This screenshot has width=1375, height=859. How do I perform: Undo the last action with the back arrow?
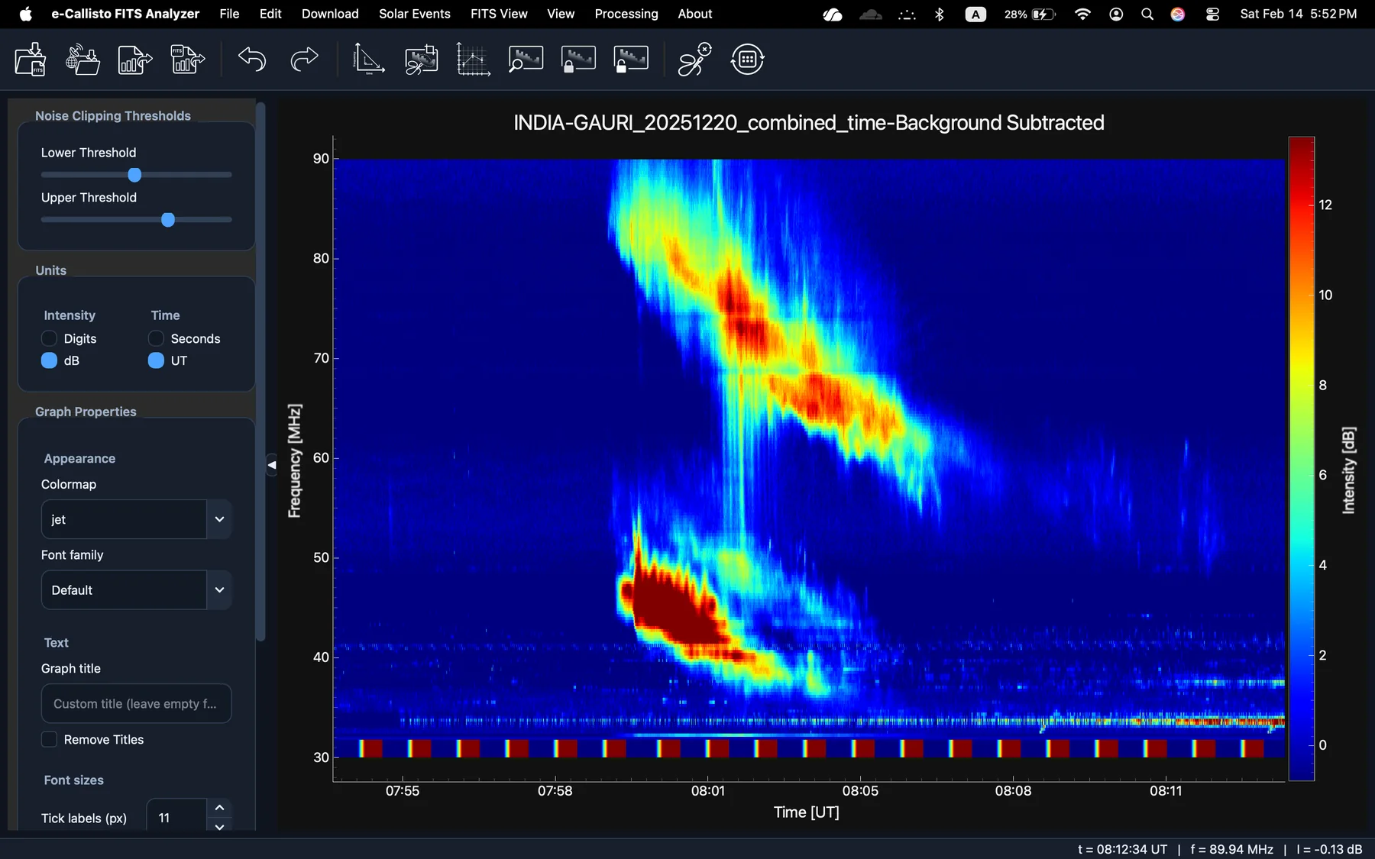pyautogui.click(x=252, y=60)
